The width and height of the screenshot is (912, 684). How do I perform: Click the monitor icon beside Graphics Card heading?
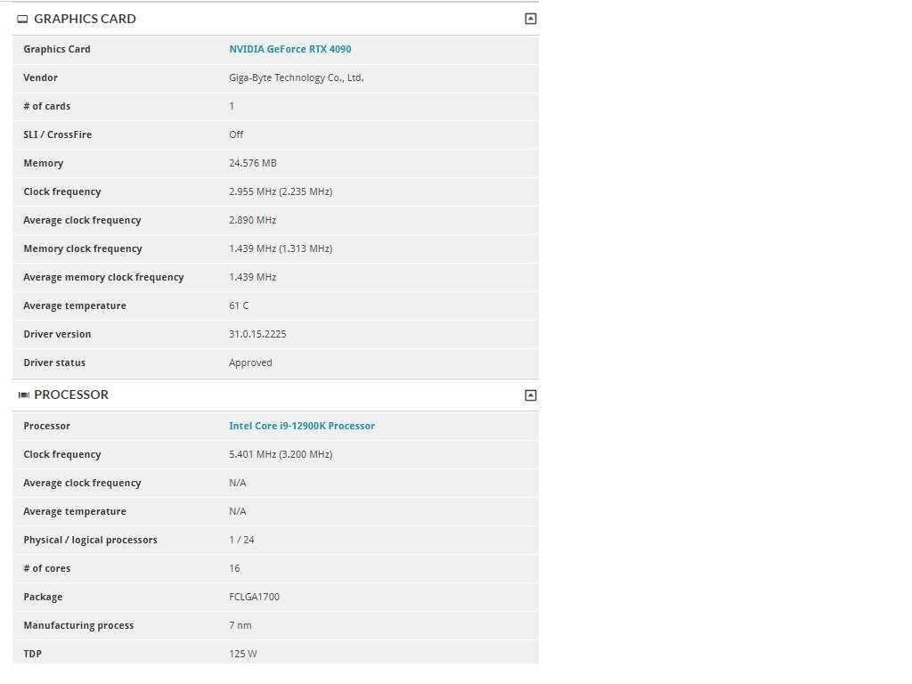[x=22, y=20]
